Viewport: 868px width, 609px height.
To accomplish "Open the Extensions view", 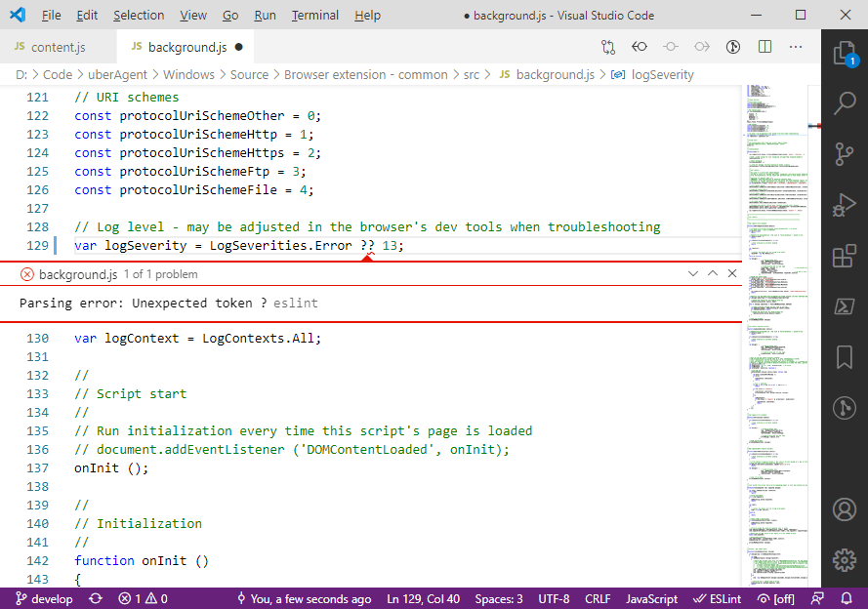I will [844, 255].
